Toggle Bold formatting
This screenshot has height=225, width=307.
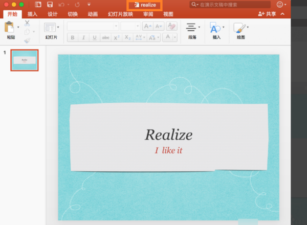coord(73,37)
